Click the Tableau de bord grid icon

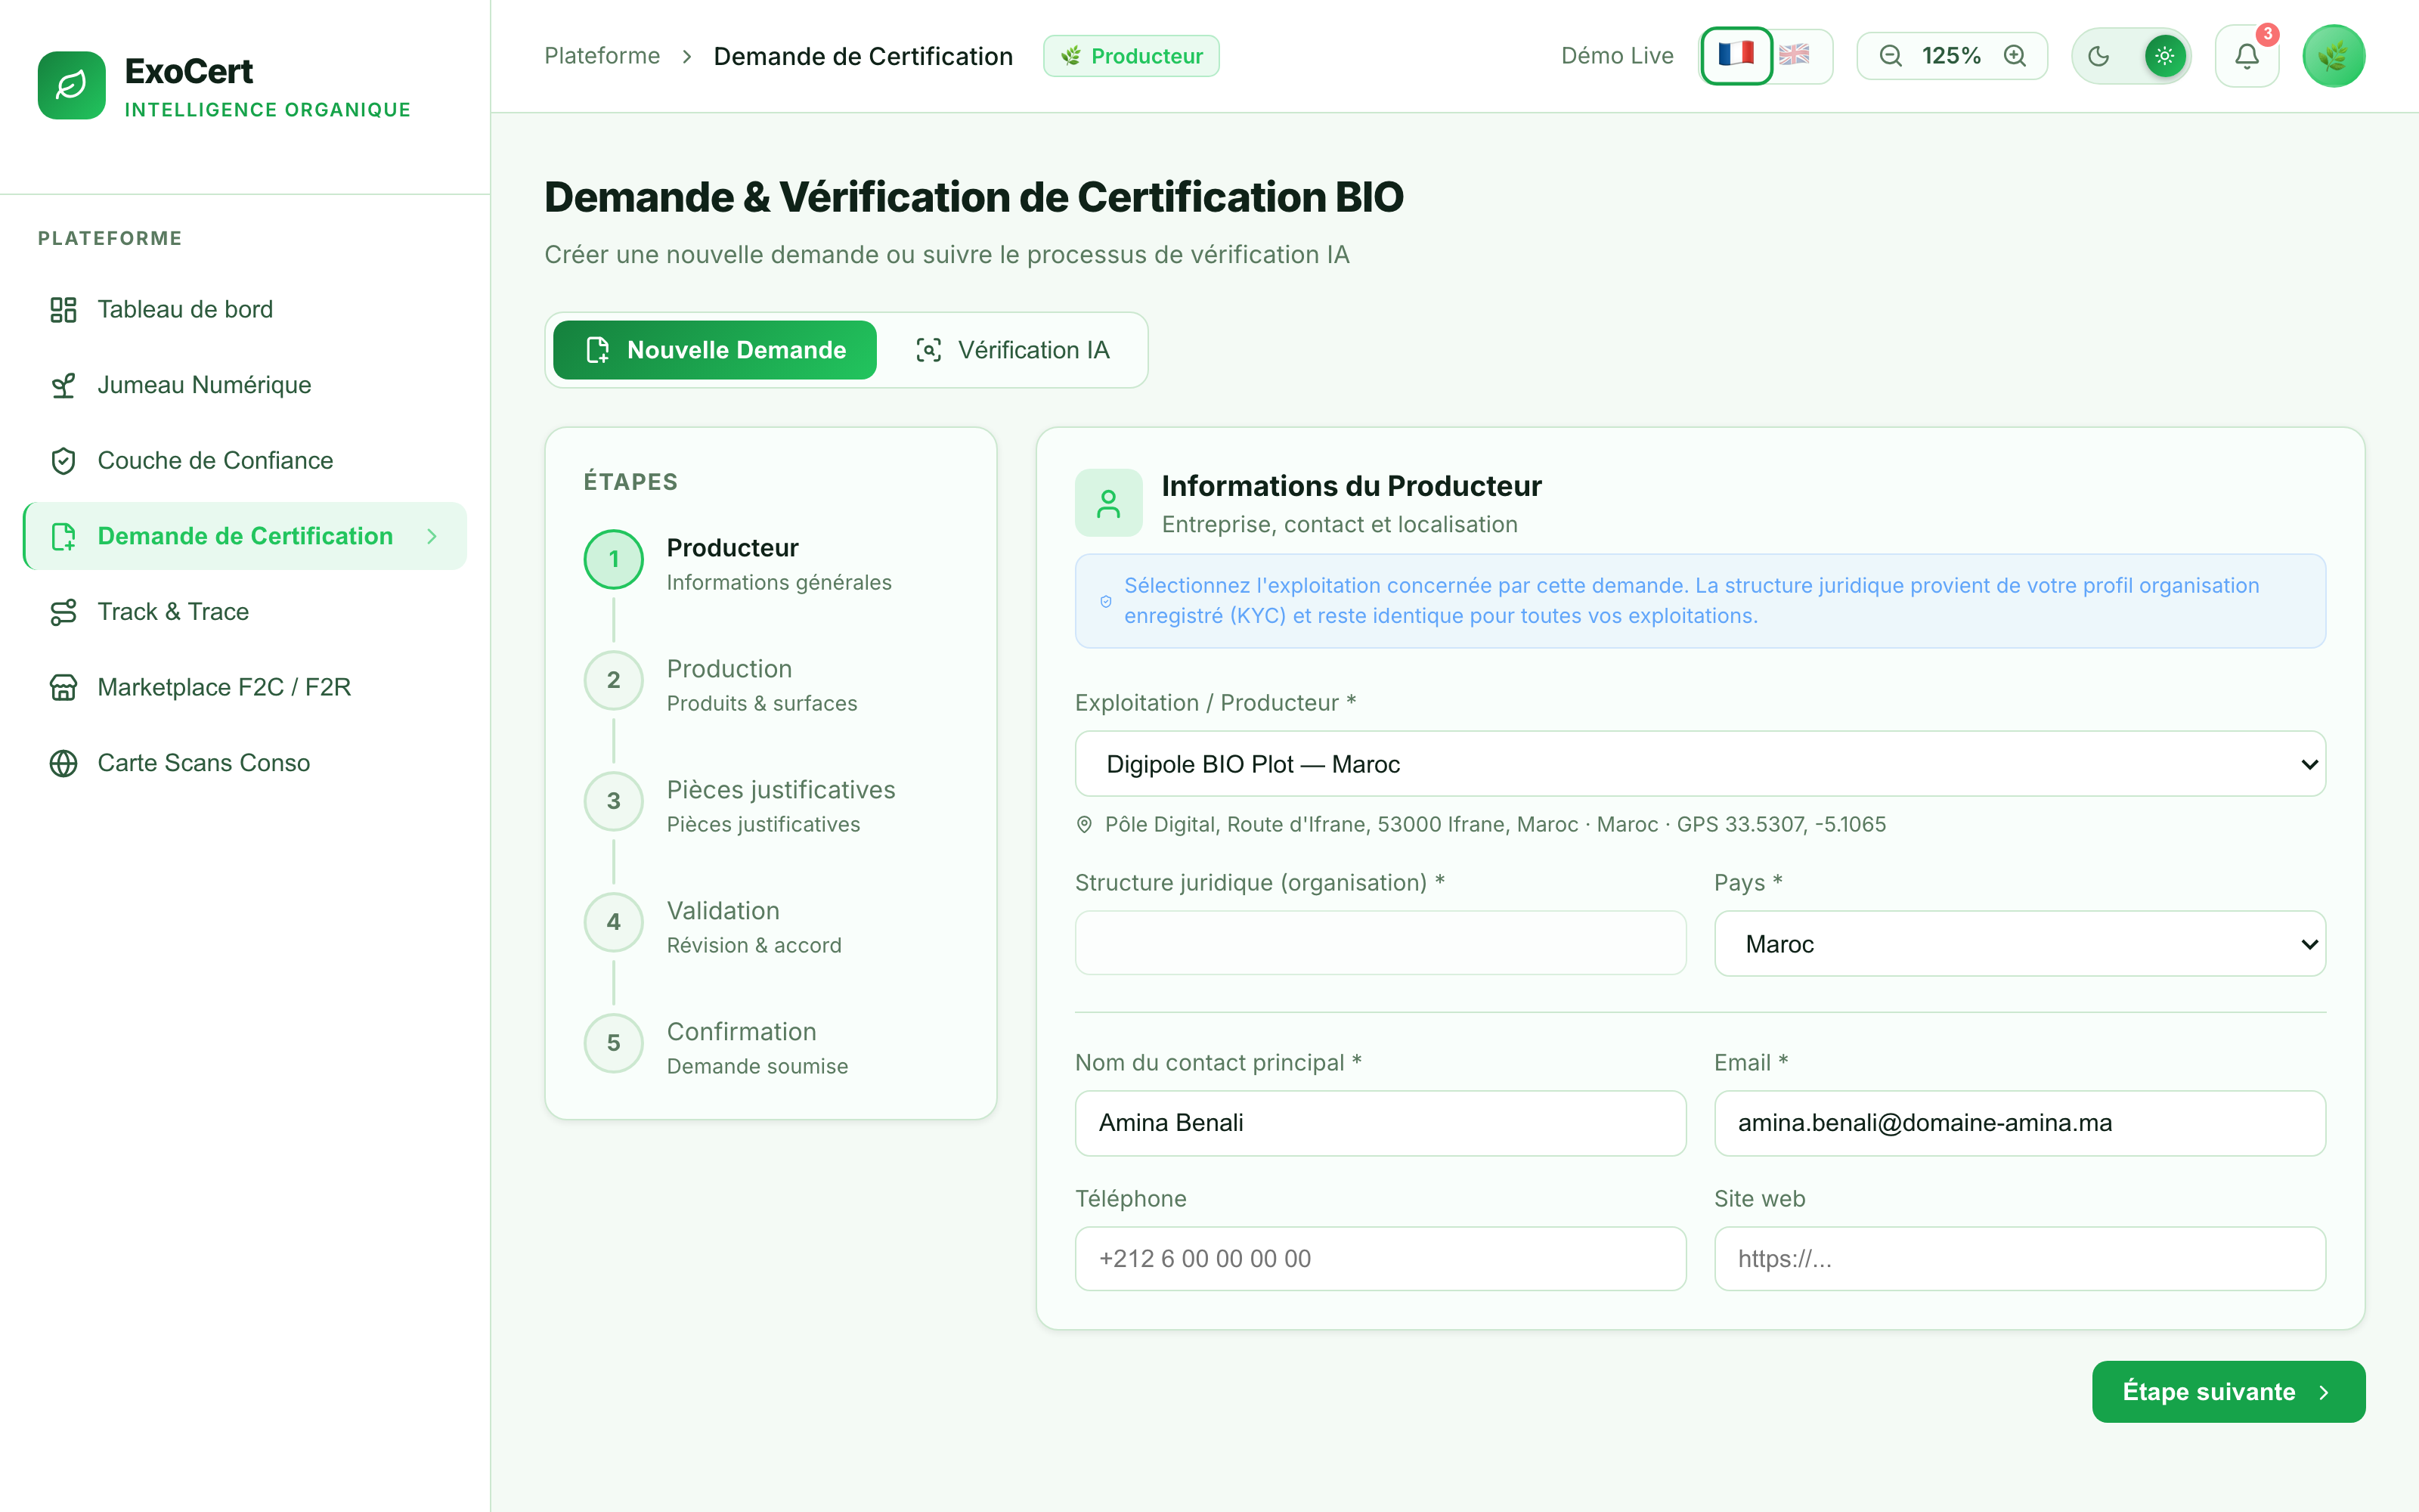[63, 310]
